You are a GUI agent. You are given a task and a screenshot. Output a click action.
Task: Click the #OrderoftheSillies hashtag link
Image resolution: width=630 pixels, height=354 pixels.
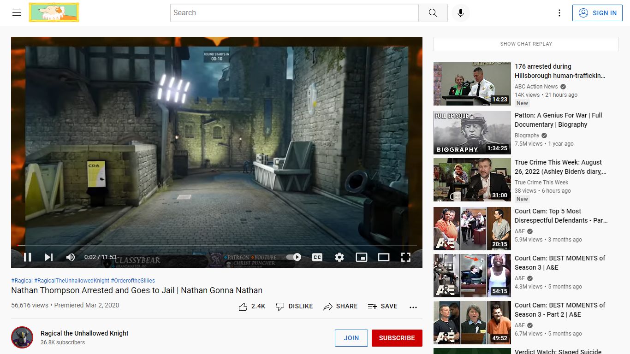coord(133,280)
